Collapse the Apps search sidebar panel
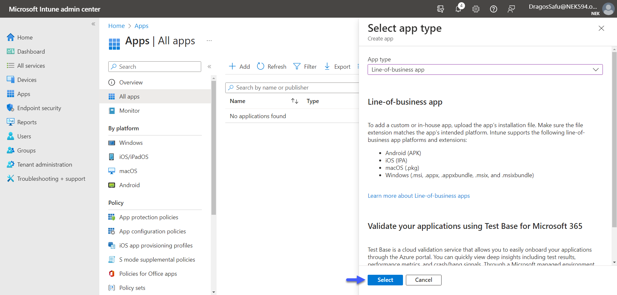Viewport: 617px width, 295px height. click(x=209, y=66)
